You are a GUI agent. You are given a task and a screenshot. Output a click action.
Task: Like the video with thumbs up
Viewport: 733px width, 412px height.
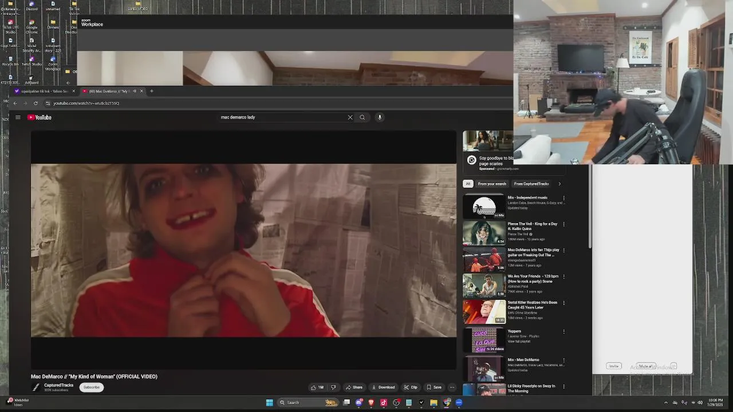[x=317, y=387]
